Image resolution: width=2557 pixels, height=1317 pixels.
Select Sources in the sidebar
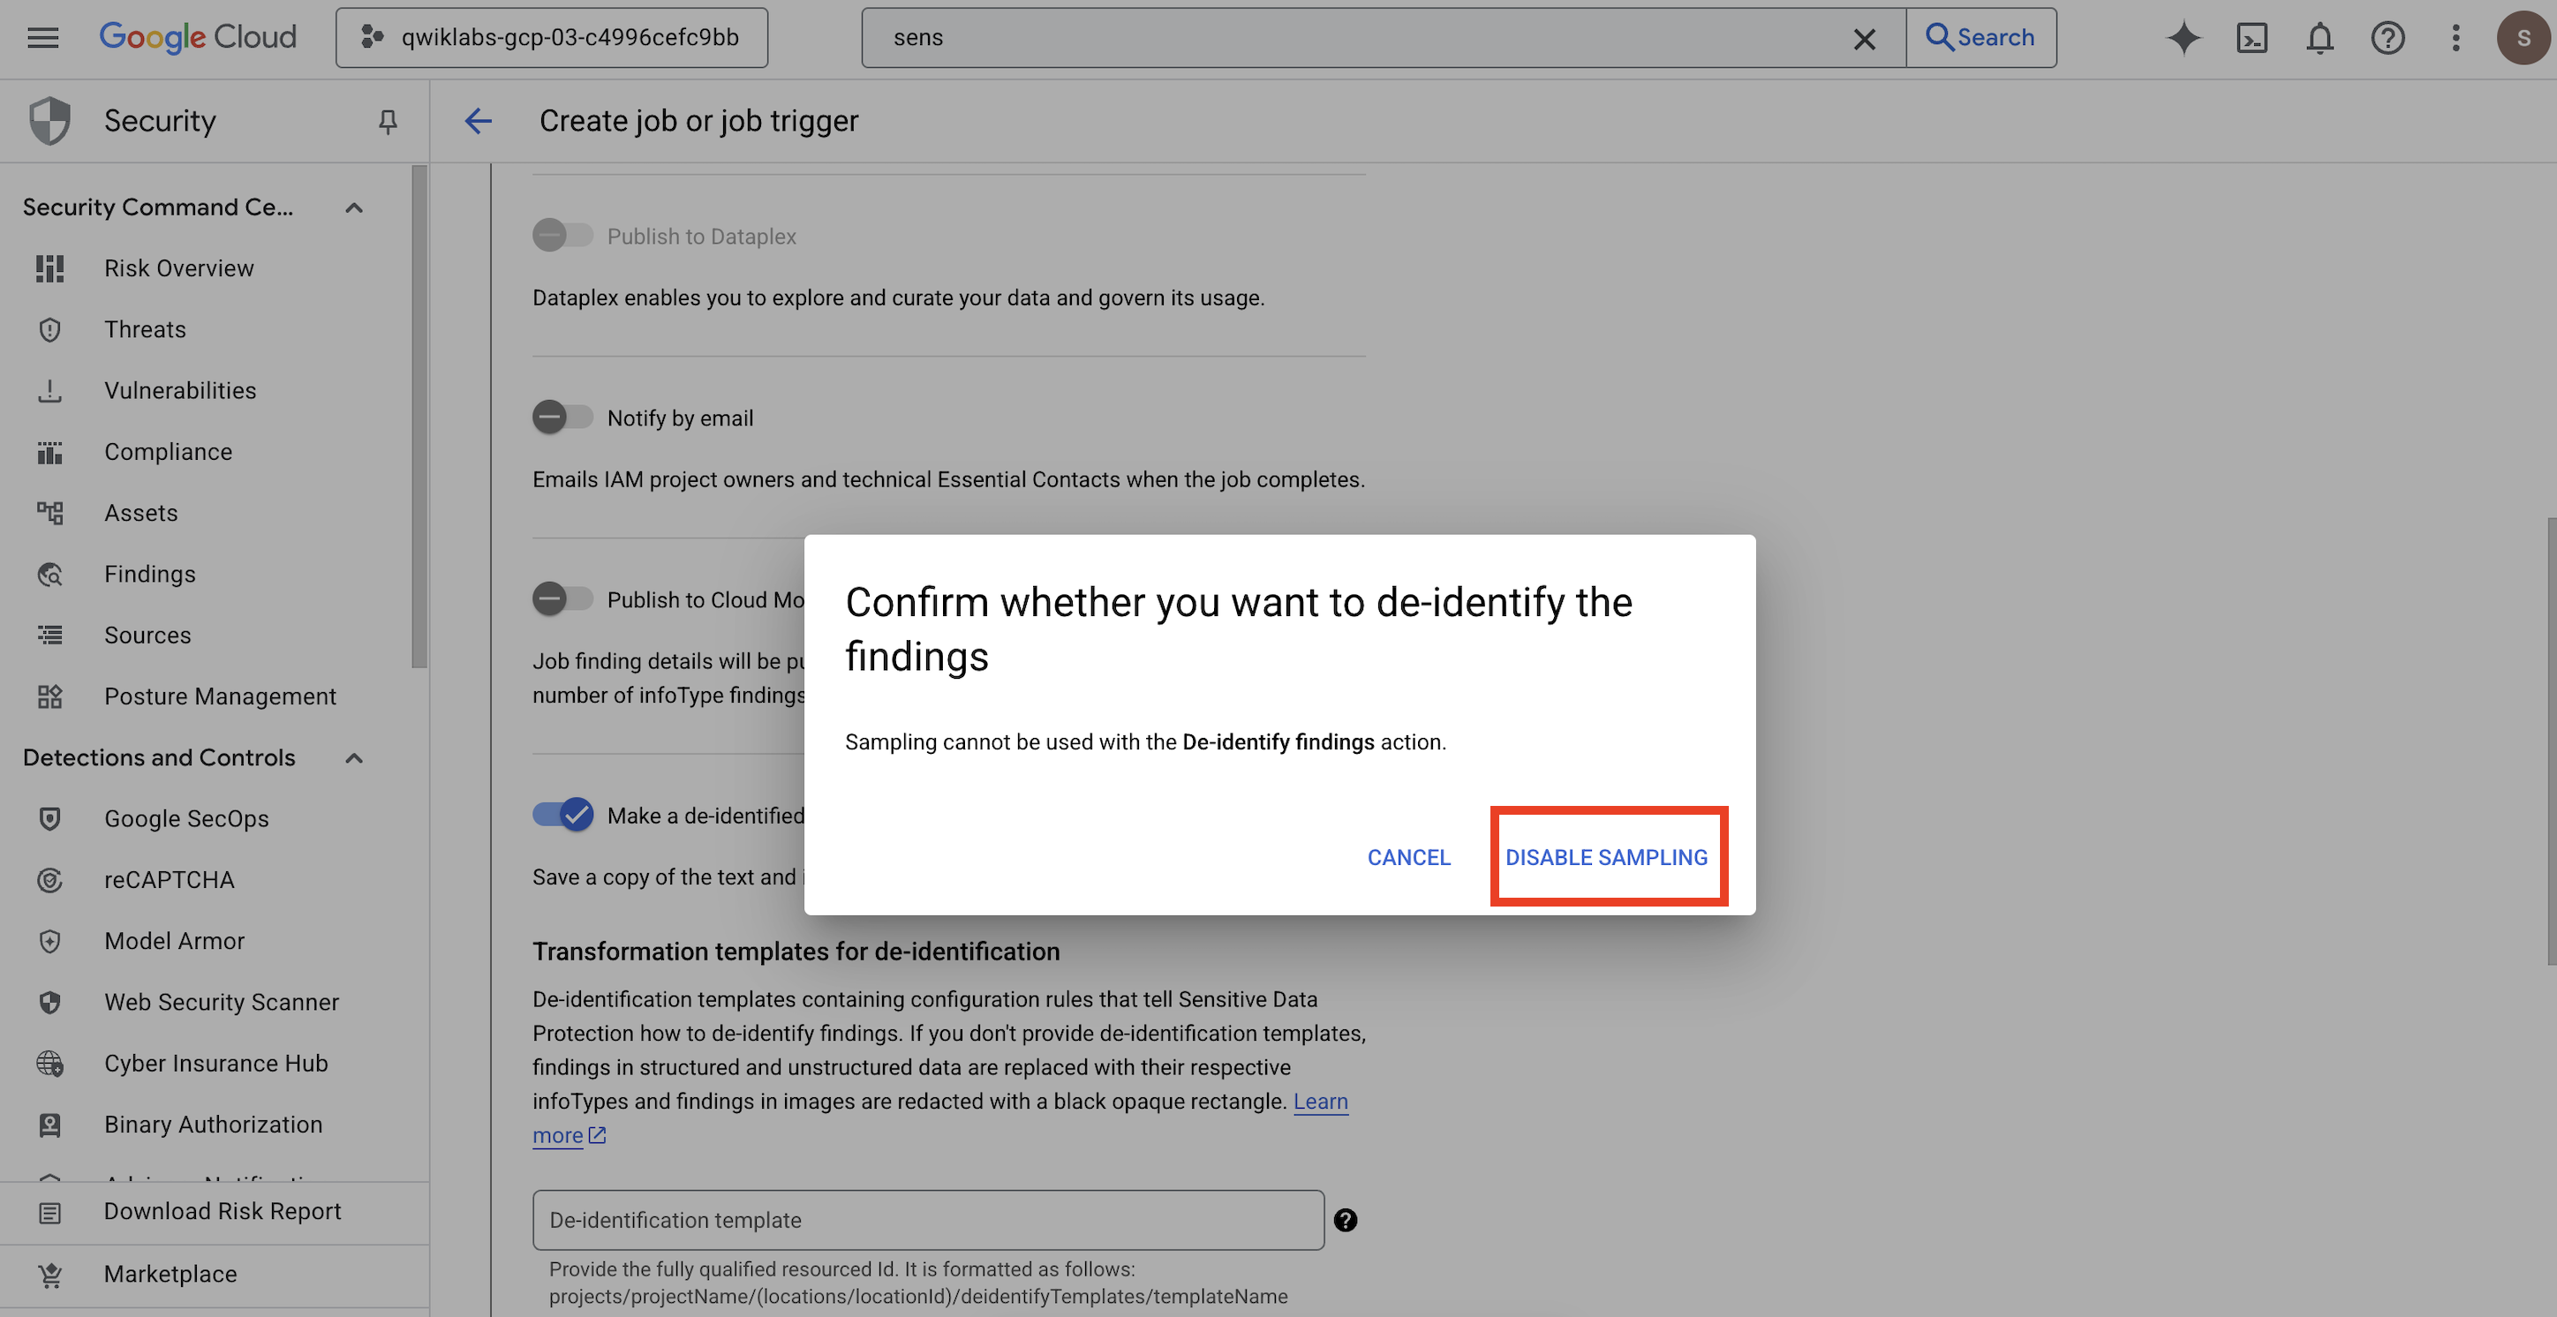[x=147, y=634]
